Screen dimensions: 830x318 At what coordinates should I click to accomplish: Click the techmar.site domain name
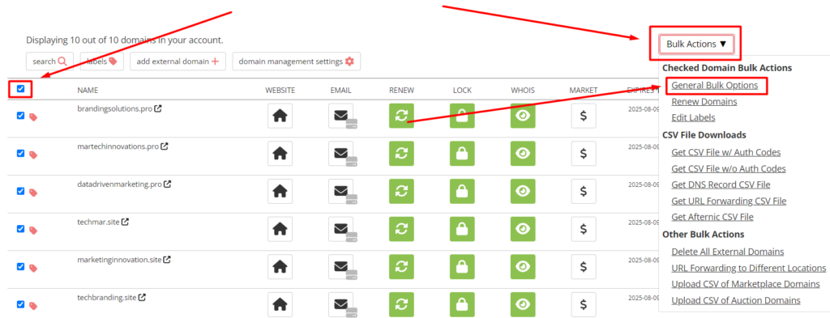(98, 222)
